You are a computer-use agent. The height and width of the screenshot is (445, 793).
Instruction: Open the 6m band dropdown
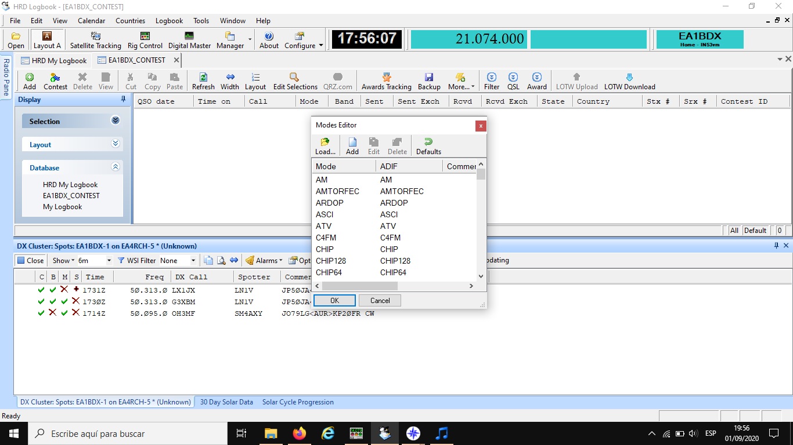pyautogui.click(x=109, y=261)
